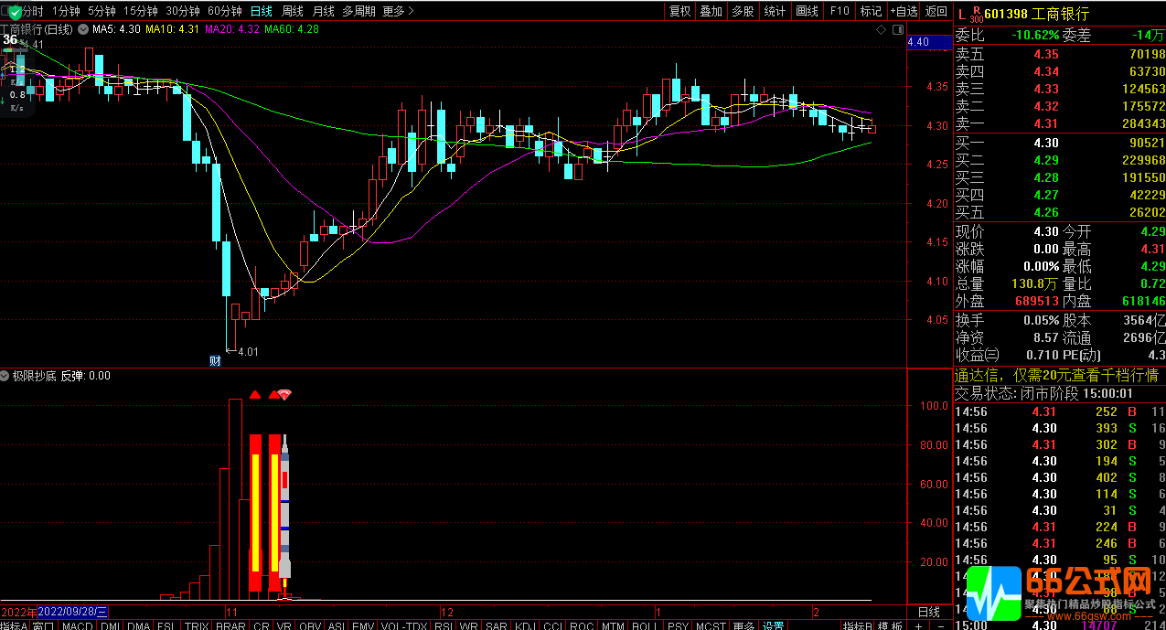Click the 买一 bid price 4.30
This screenshot has height=630, width=1166.
(1045, 142)
